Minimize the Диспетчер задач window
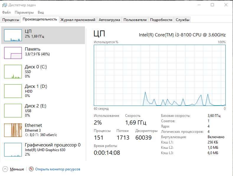 coord(199,5)
